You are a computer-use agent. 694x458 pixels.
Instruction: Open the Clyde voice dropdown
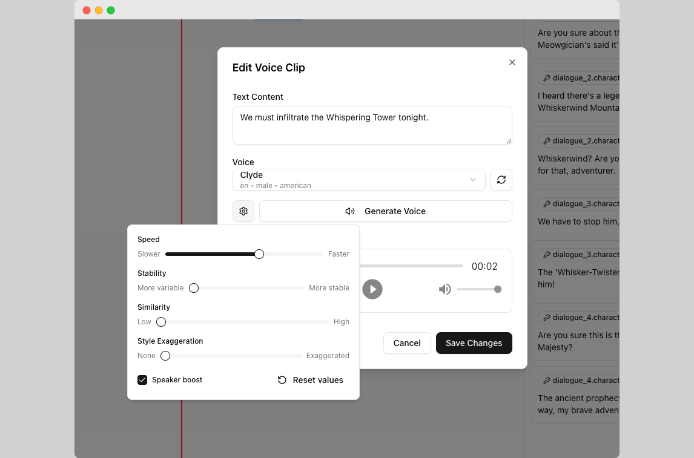pos(359,180)
